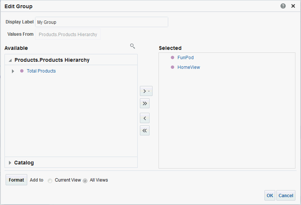
Task: Collapse the Products.Products Hierarchy section
Action: pos(10,60)
